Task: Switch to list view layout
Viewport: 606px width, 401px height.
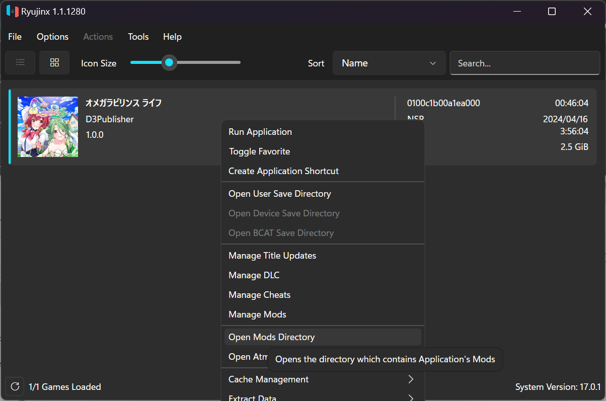Action: point(20,63)
